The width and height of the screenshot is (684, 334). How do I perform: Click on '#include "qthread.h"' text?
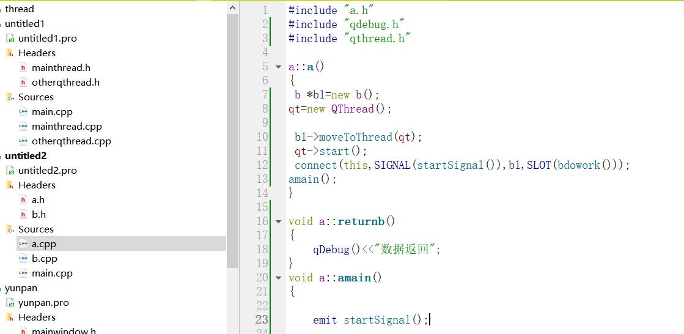pyautogui.click(x=350, y=39)
